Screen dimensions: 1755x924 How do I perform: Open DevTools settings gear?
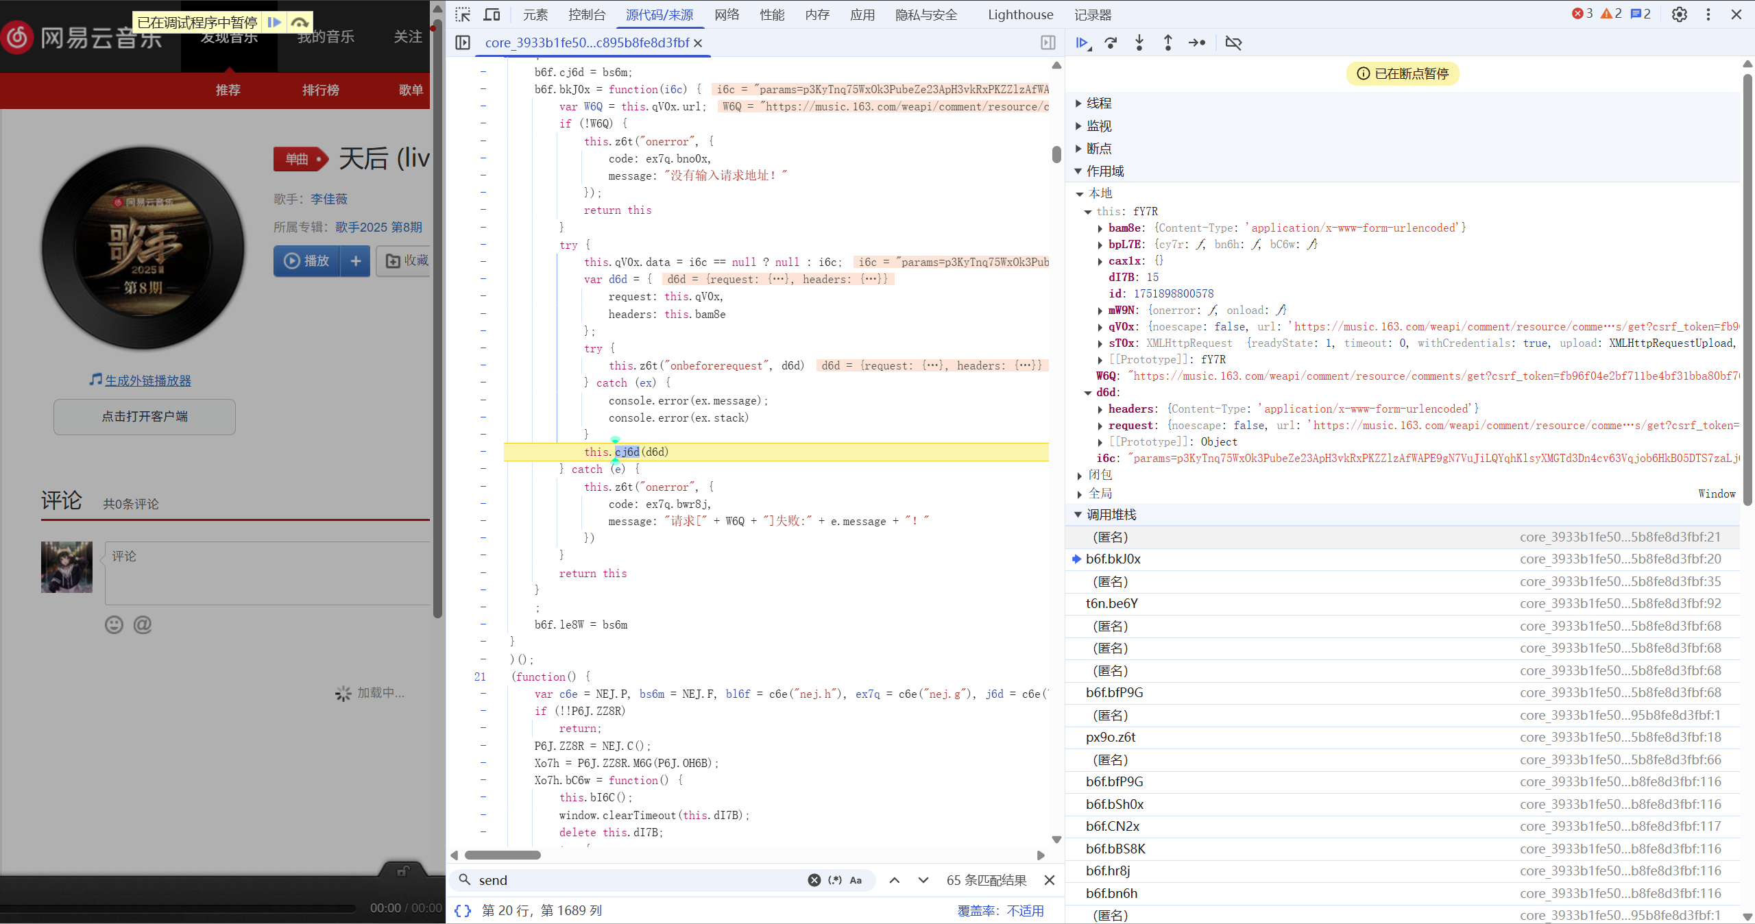1679,14
